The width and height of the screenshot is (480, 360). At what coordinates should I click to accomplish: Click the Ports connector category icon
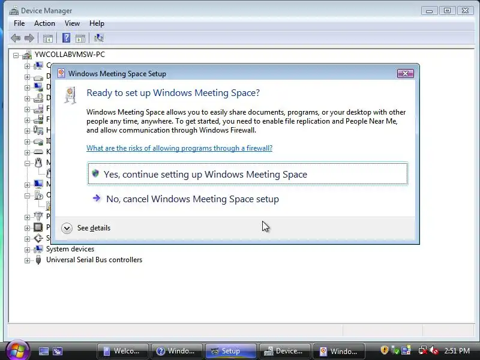[x=38, y=216]
